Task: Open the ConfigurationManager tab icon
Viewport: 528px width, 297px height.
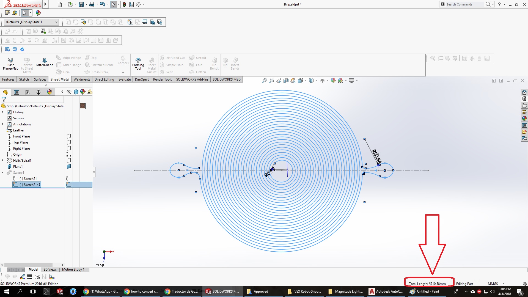Action: pos(28,92)
